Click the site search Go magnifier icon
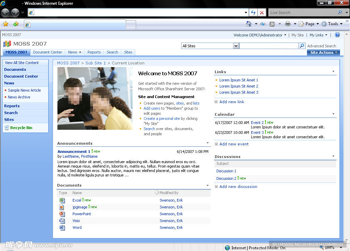The image size is (350, 251). [302, 46]
